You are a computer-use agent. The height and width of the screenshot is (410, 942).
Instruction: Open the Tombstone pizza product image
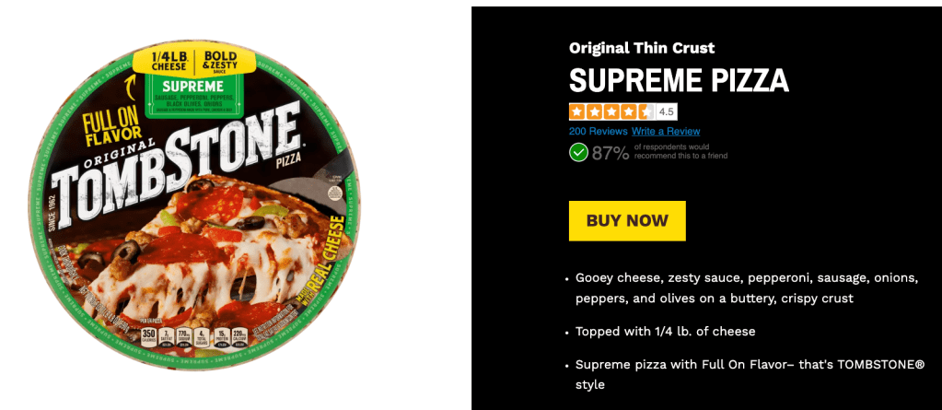(193, 205)
